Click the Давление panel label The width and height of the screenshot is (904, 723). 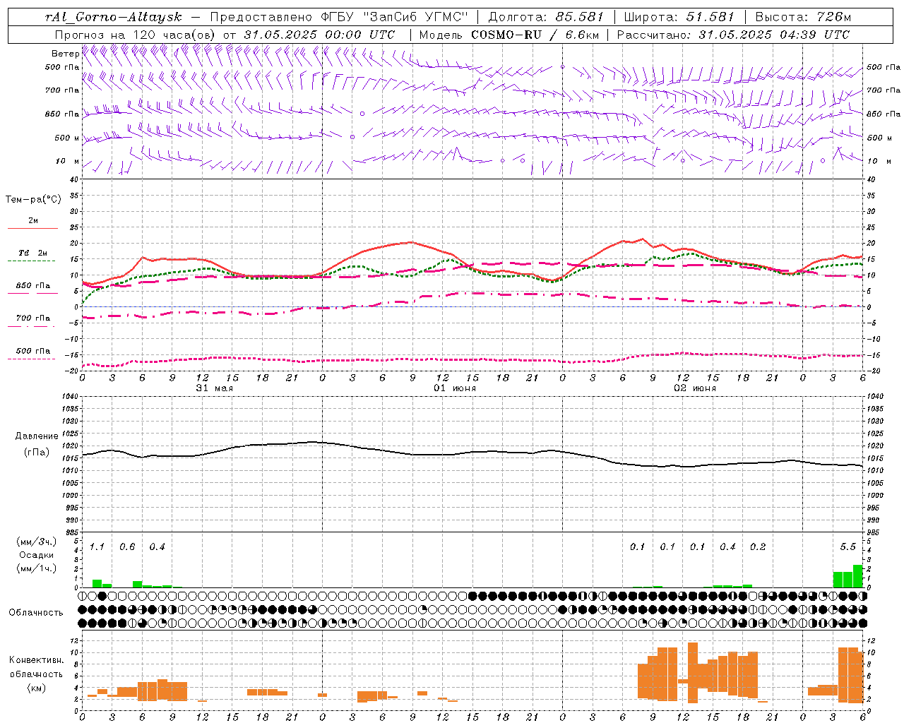pos(36,436)
